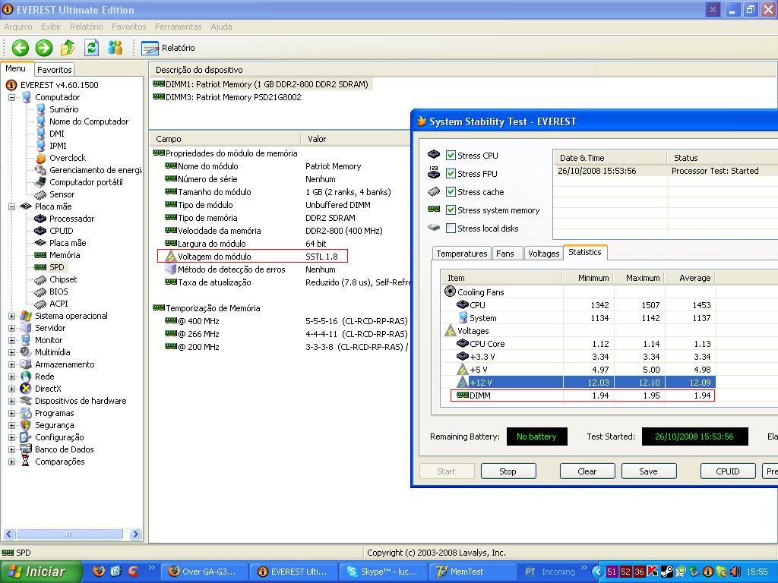Switch to the Voltages tab

point(543,254)
